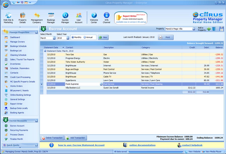Open Cleaning Schedule in the sidebar
This screenshot has height=154, width=226.
coord(18,55)
